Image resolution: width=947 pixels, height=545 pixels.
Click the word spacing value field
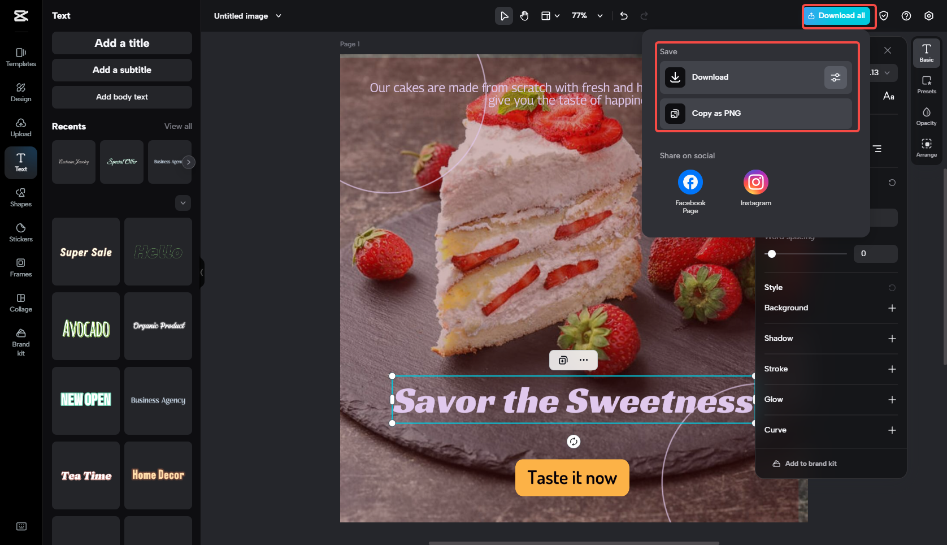click(875, 254)
